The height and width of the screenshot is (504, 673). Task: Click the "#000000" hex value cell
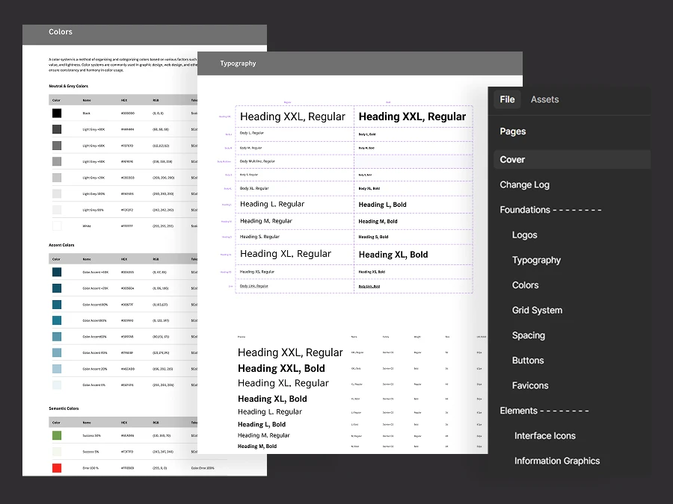[128, 113]
